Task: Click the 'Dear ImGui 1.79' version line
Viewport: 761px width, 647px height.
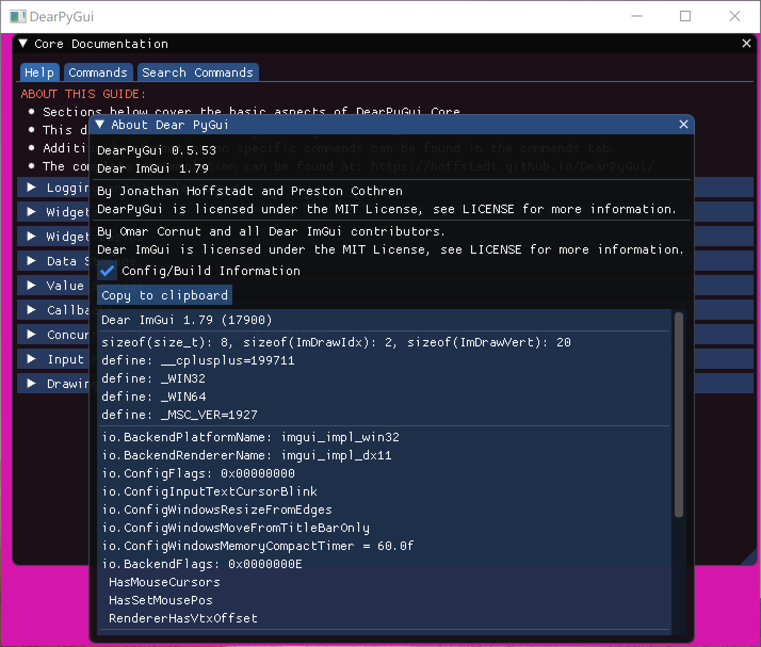Action: tap(153, 168)
